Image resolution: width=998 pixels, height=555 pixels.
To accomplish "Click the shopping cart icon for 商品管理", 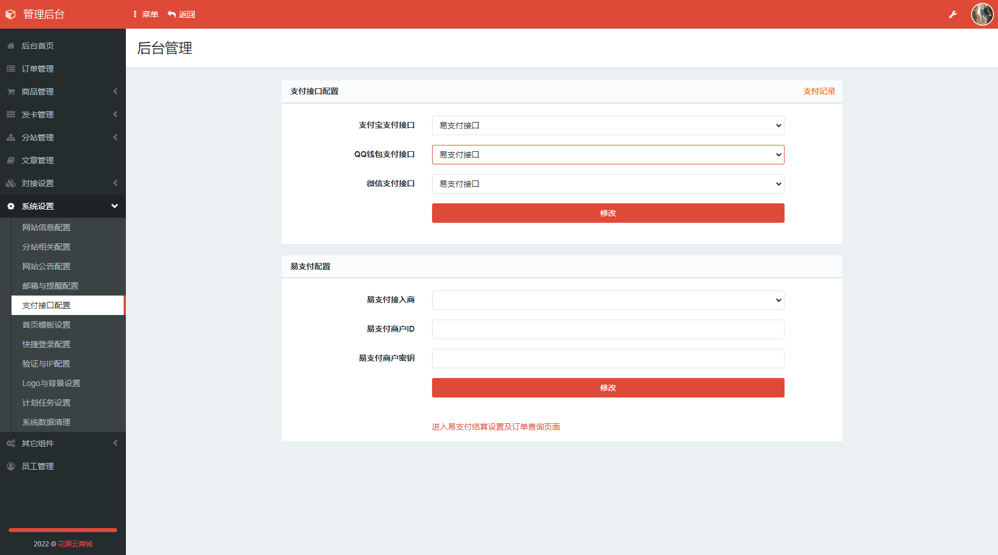I will pyautogui.click(x=11, y=92).
